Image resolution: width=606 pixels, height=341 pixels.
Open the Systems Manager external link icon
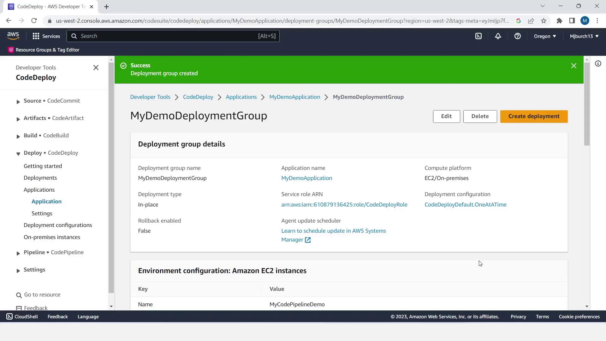pos(308,240)
